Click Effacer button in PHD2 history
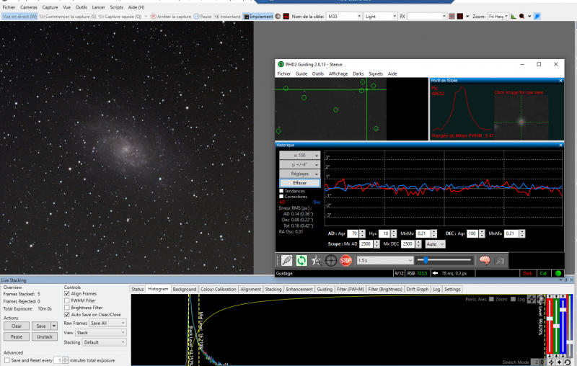This screenshot has height=366, width=577. point(299,183)
